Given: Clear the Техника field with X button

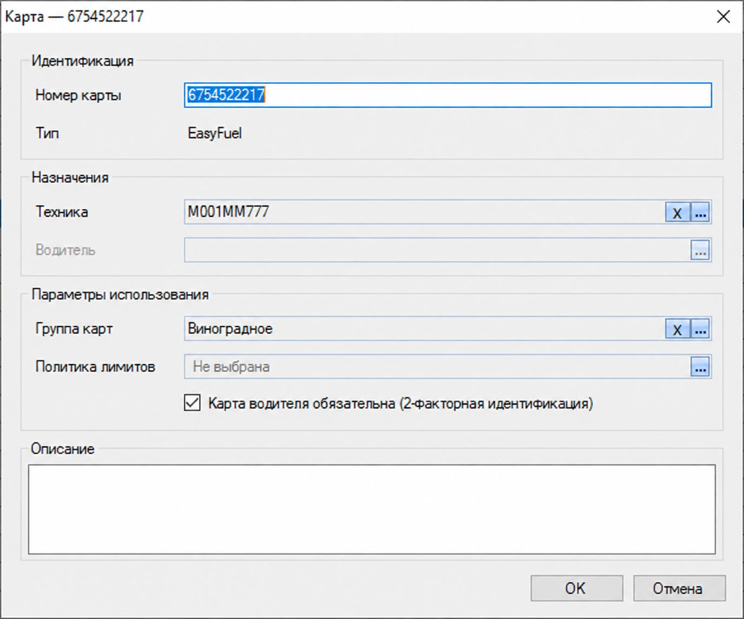Looking at the screenshot, I should 677,213.
